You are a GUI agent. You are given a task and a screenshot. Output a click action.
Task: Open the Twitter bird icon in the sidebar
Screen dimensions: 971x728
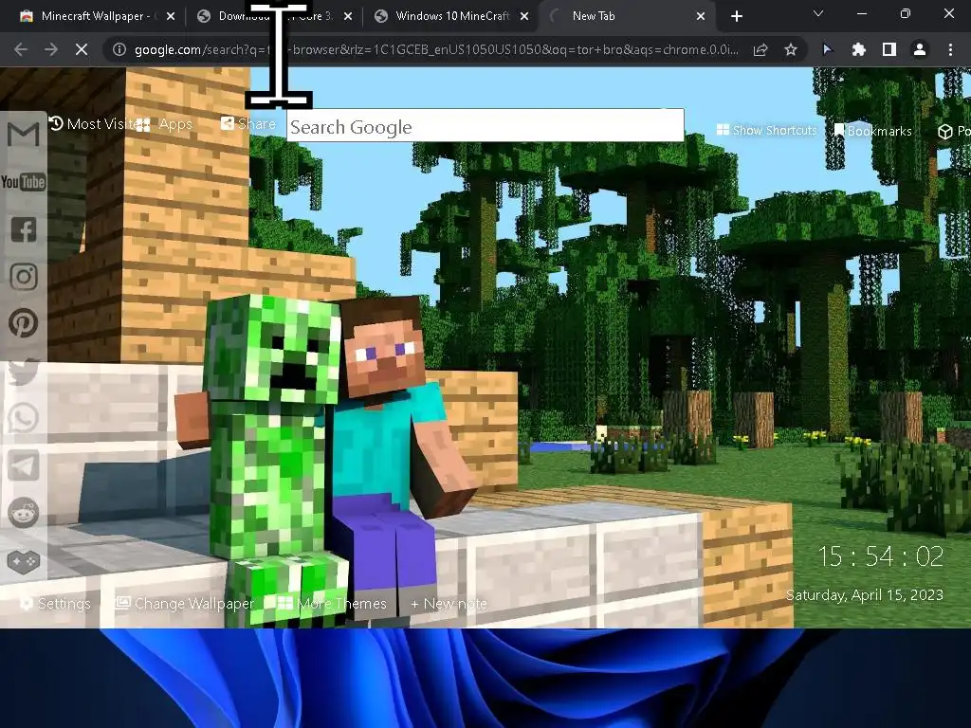[x=24, y=371]
